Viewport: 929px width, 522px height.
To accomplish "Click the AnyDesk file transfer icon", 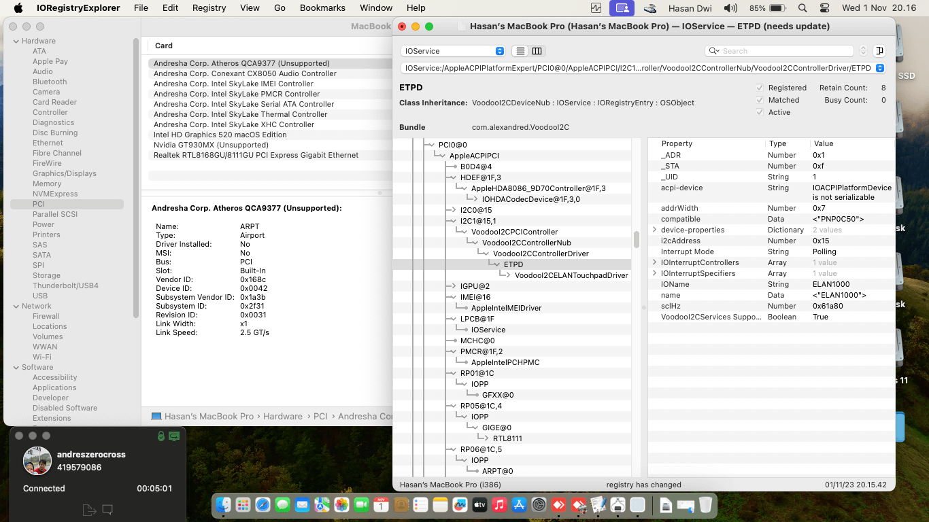I will pos(88,509).
